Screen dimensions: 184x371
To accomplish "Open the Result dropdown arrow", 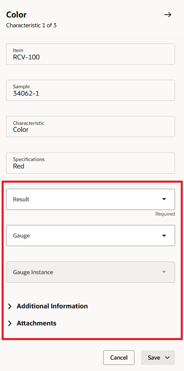I will (164, 199).
